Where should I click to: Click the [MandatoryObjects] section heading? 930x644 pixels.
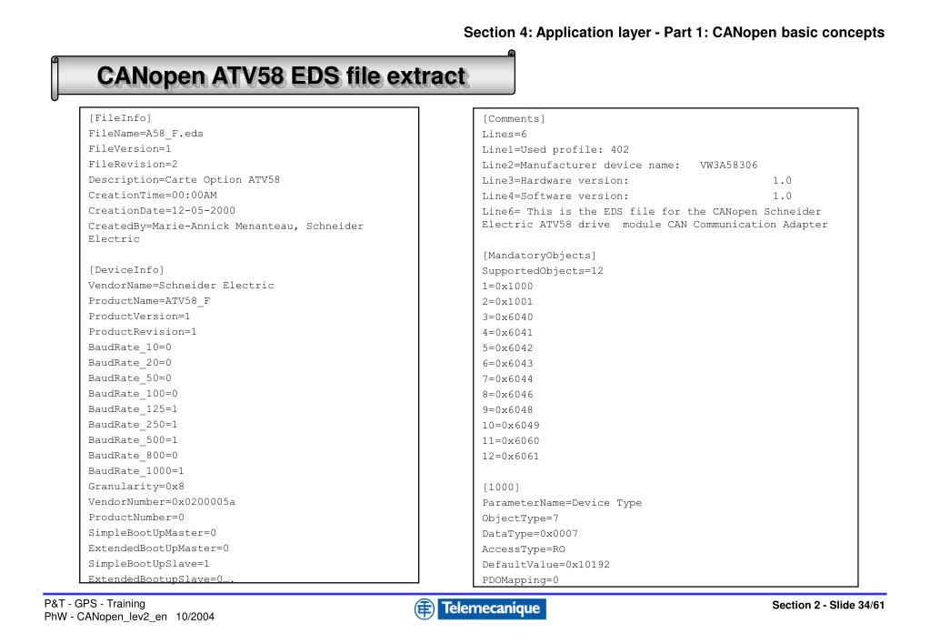539,256
